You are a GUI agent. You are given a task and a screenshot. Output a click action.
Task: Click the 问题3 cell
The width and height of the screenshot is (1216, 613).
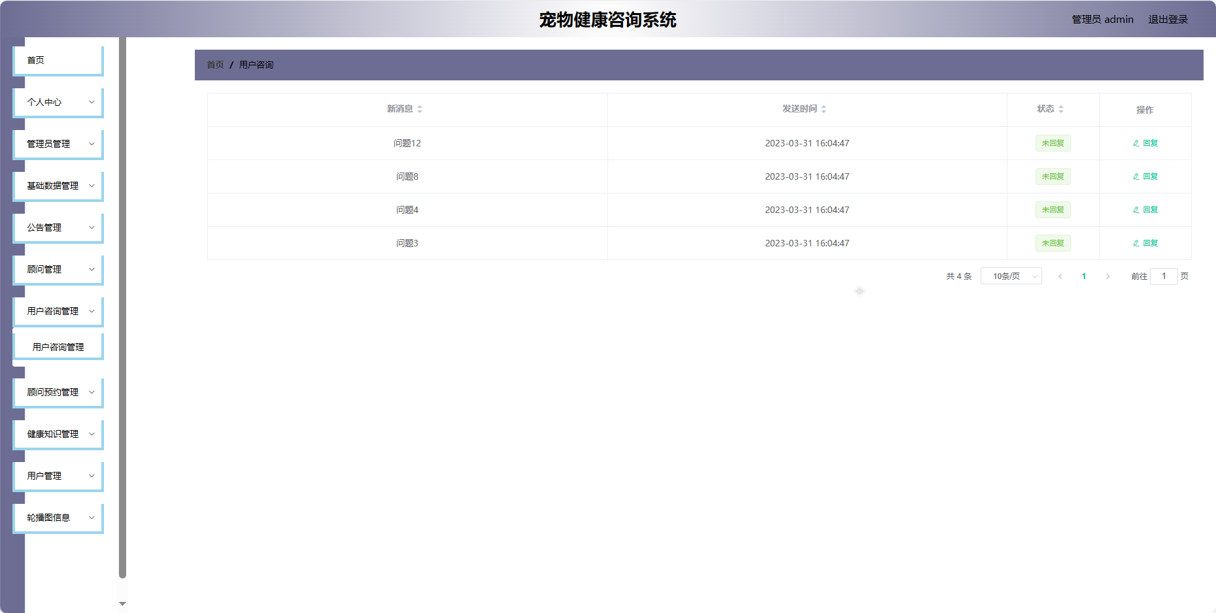pos(407,243)
